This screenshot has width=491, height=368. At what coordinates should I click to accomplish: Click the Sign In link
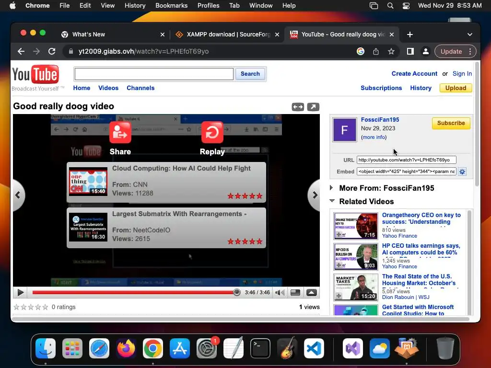click(x=462, y=73)
